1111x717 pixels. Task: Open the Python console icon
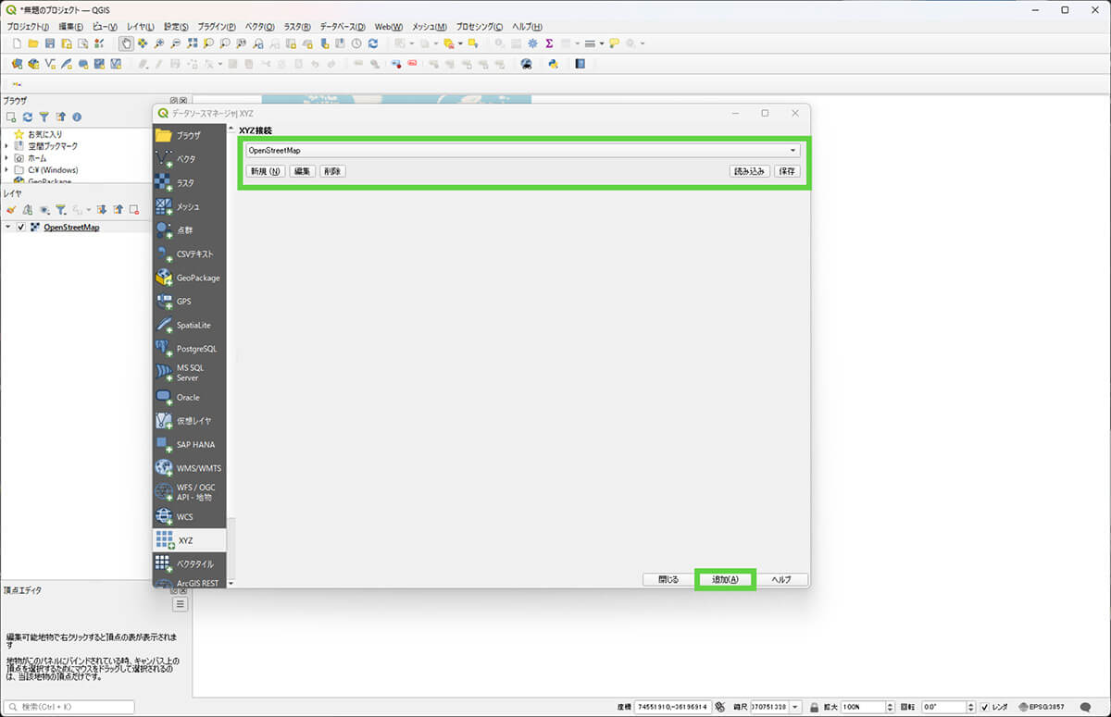[x=553, y=64]
